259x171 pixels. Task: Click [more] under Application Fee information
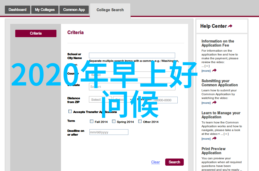coord(206,71)
